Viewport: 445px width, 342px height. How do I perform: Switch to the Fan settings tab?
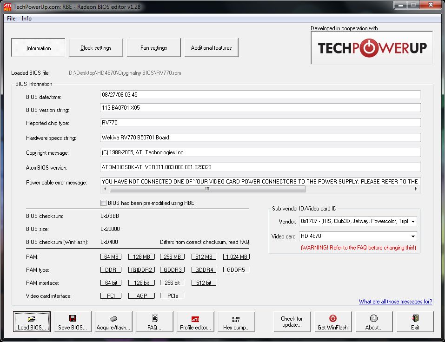[x=153, y=48]
